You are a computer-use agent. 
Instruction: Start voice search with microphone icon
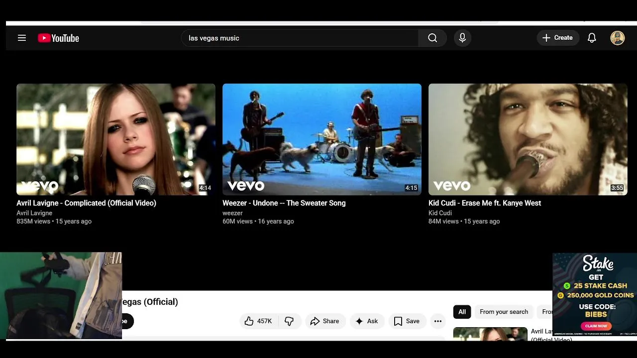pyautogui.click(x=462, y=38)
